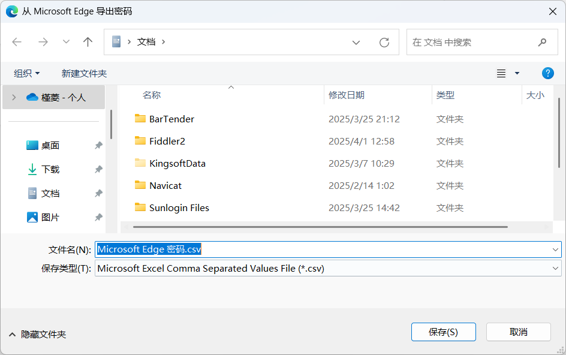Select the Navicat folder
The height and width of the screenshot is (355, 566).
coord(165,186)
